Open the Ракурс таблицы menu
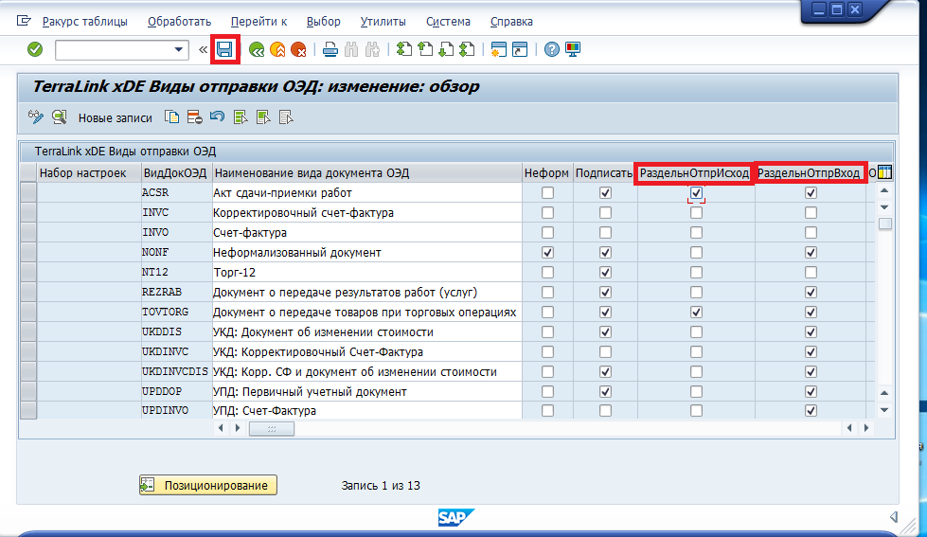Viewport: 927px width, 537px height. 85,21
